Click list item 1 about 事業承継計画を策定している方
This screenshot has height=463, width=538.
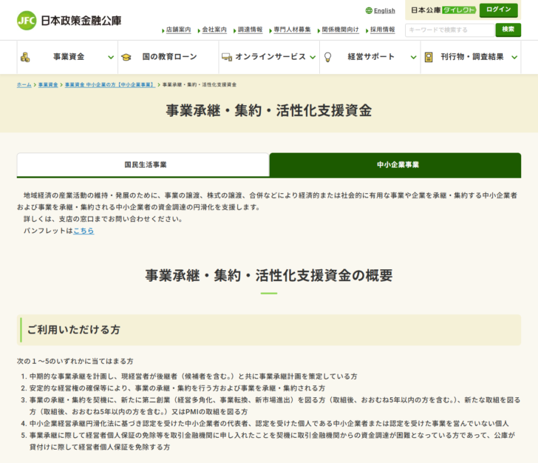(193, 376)
